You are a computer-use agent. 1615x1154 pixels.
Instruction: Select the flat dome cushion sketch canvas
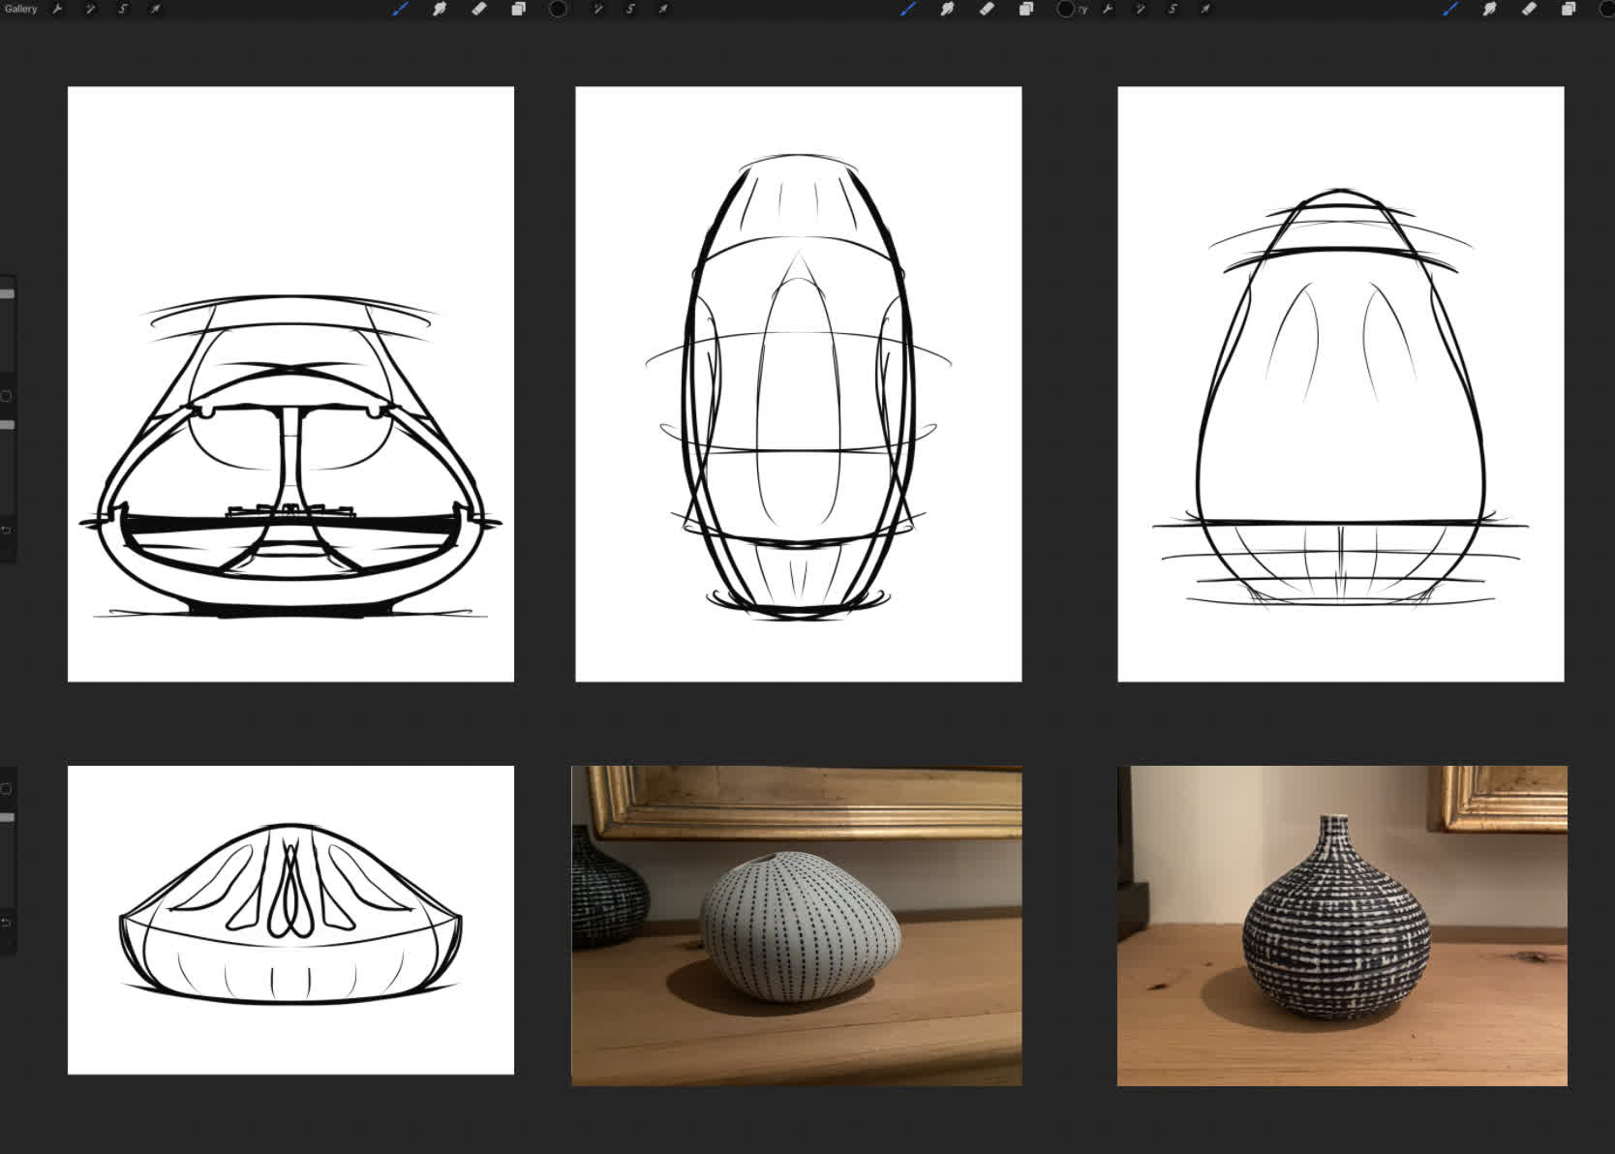pos(290,920)
